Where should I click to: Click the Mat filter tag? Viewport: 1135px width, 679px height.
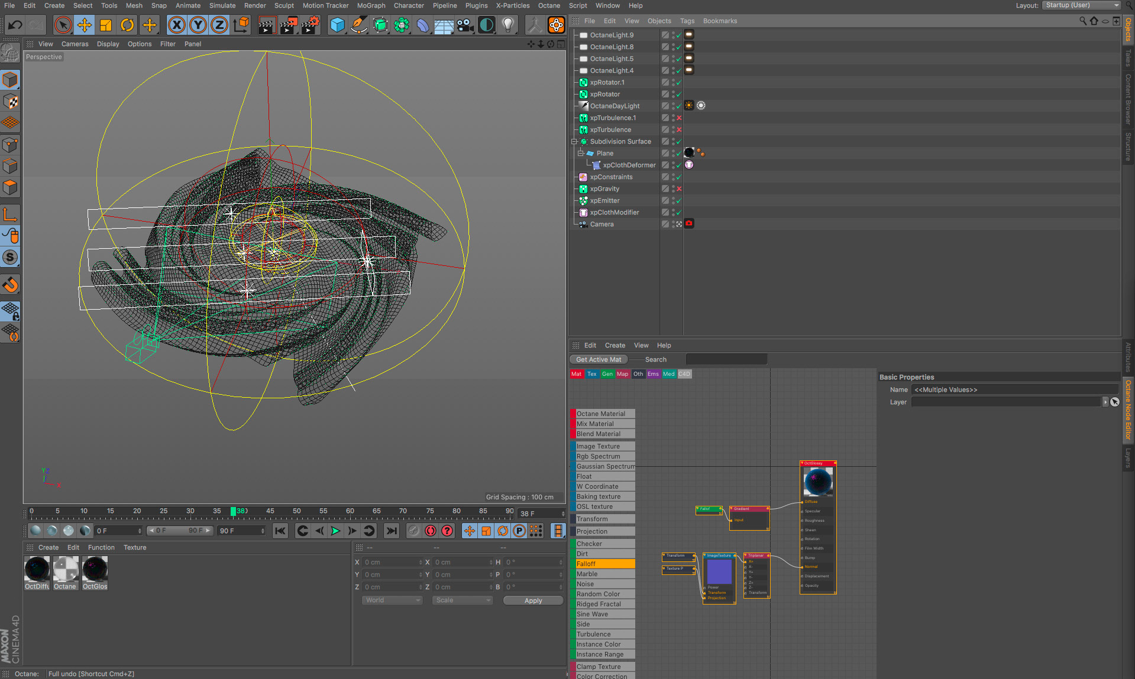576,374
